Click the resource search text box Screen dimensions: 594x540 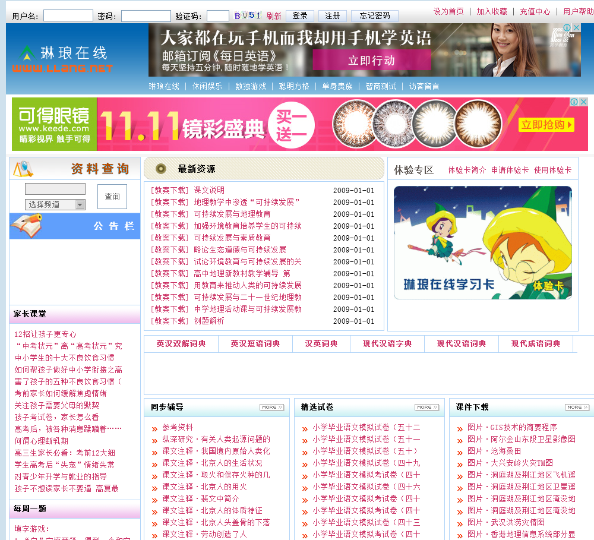tap(55, 189)
